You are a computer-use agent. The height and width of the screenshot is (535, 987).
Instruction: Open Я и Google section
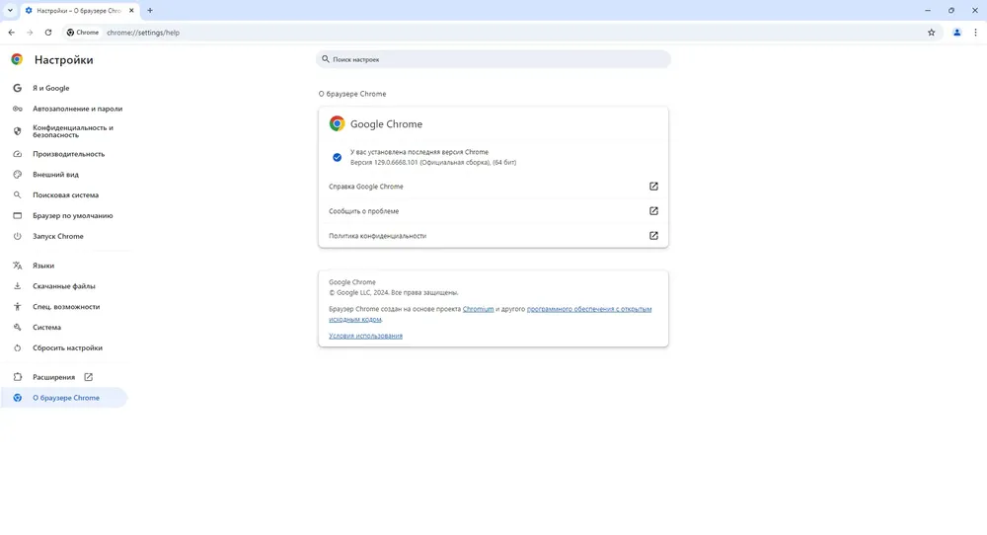click(51, 88)
